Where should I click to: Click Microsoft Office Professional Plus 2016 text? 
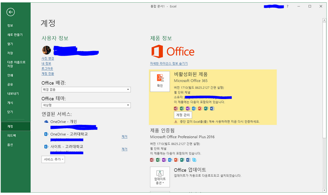[182, 137]
